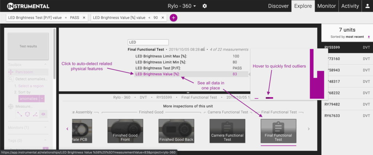Select unit RY67633 in the list
Screen dimensions: 373x155
click(347, 116)
